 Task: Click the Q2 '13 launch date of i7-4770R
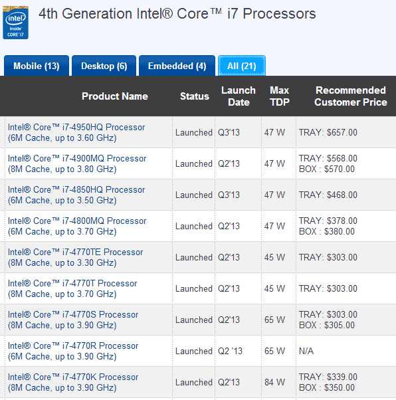point(230,351)
